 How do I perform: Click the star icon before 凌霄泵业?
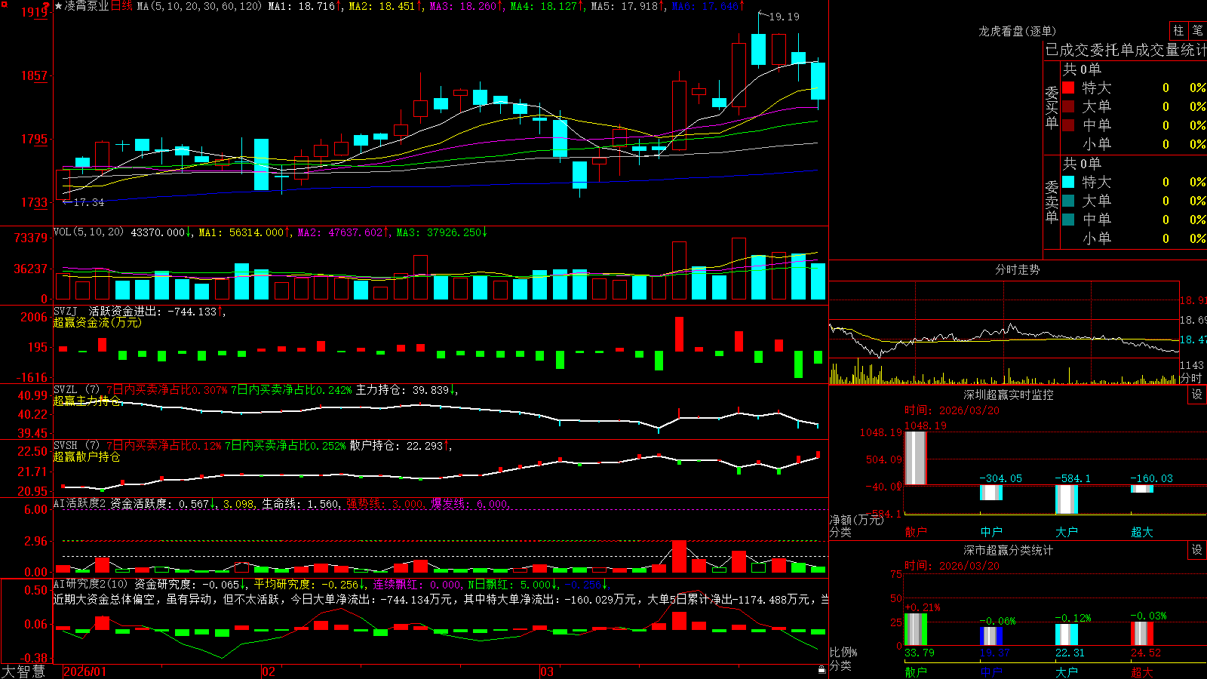point(58,6)
